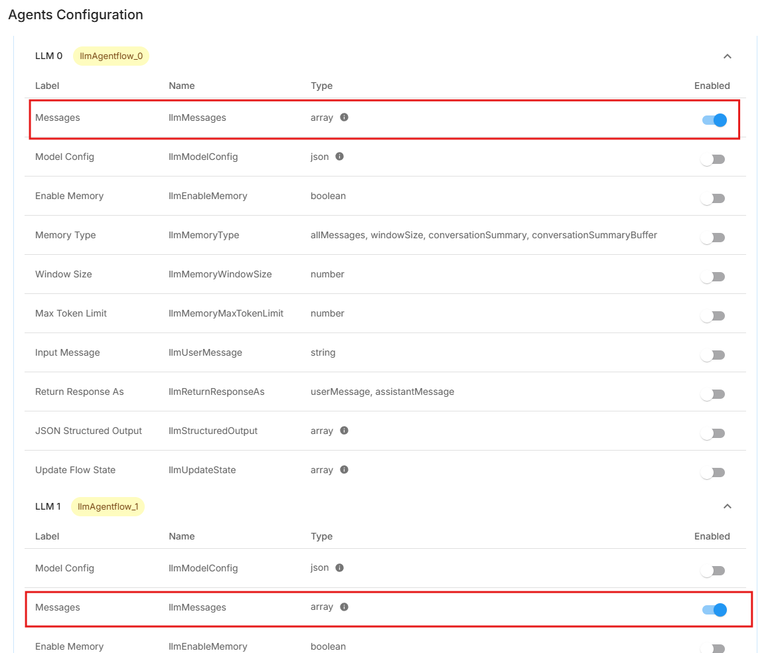Viewport: 774px width, 653px height.
Task: Click the llmAgentflow_0 chip
Action: coord(111,56)
